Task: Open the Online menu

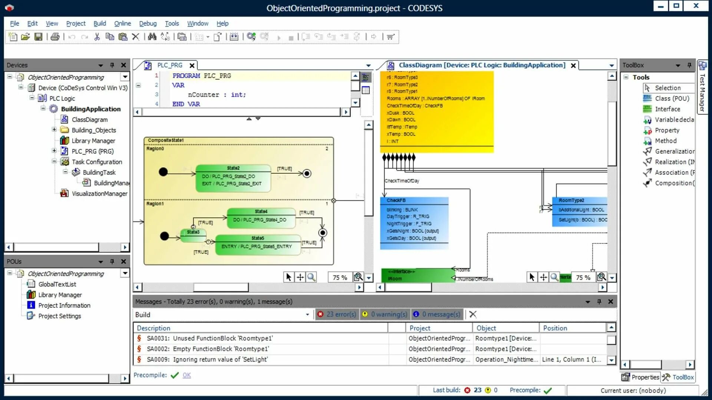Action: pos(122,23)
